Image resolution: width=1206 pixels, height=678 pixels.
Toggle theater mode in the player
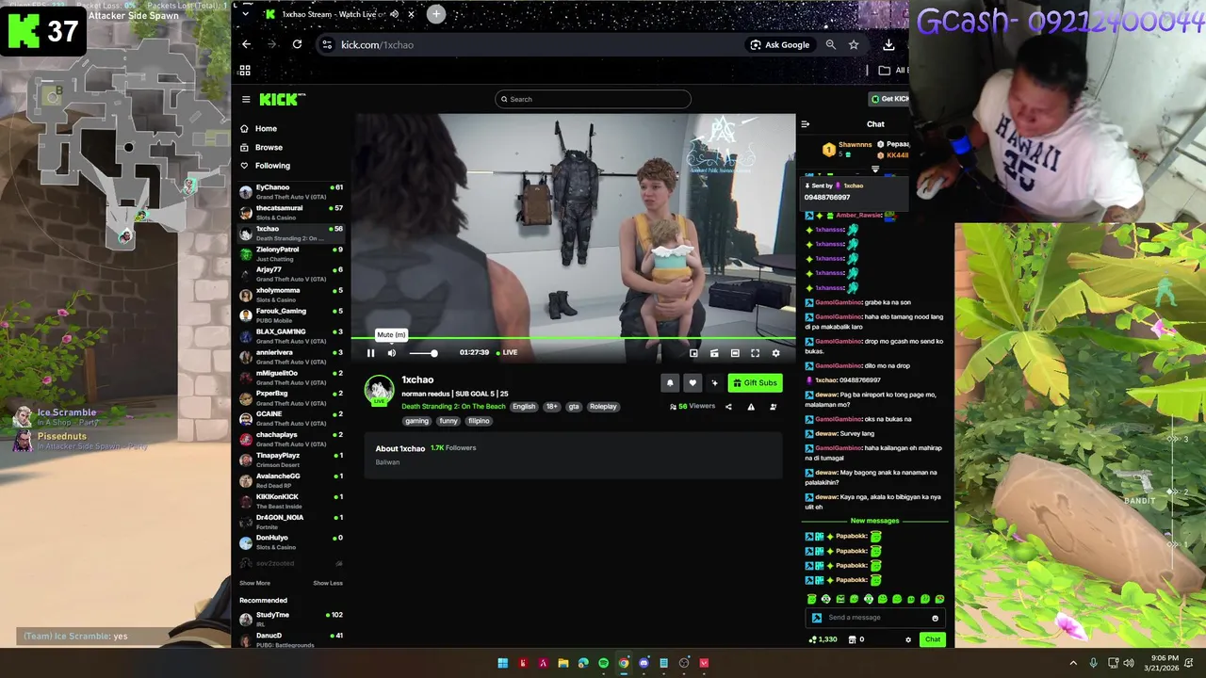coord(735,353)
